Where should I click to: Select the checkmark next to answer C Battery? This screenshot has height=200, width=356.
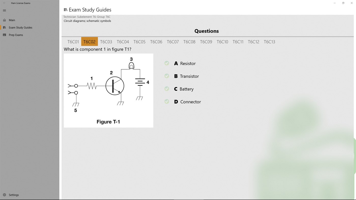(x=167, y=89)
